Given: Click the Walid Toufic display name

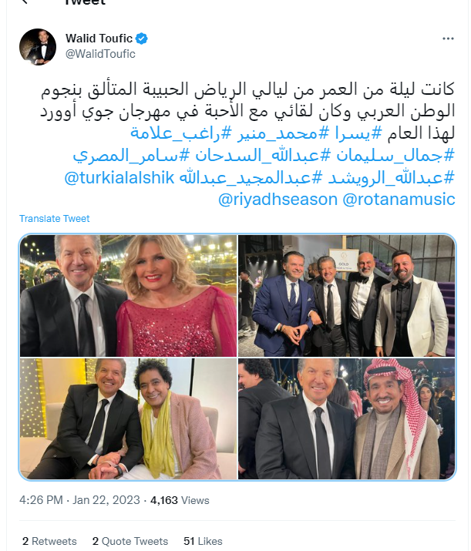Looking at the screenshot, I should 99,39.
